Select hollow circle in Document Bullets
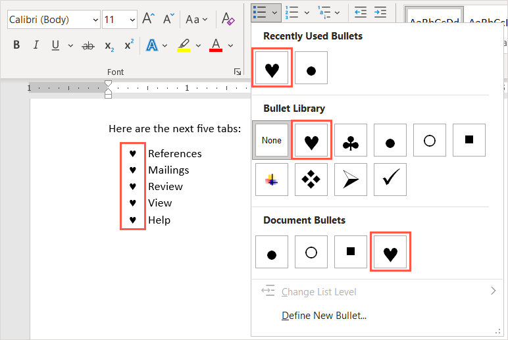The image size is (508, 340). tap(311, 252)
